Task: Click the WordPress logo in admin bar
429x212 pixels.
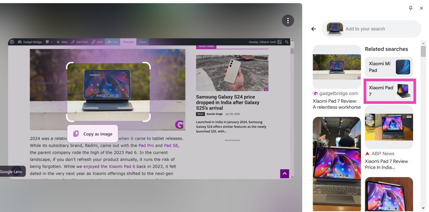Action: (12, 42)
